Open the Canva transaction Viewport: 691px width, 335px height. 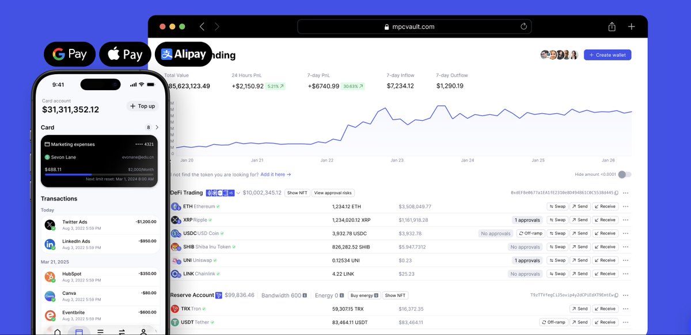(x=100, y=296)
